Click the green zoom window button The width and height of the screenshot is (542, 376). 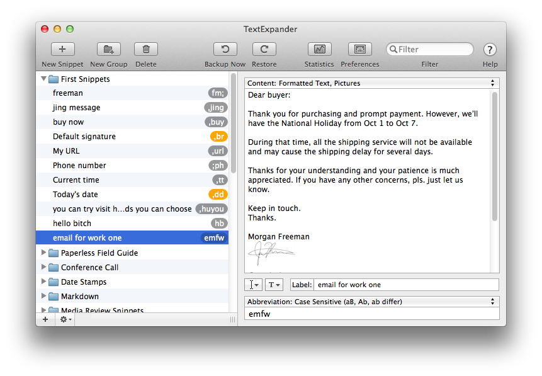(70, 29)
